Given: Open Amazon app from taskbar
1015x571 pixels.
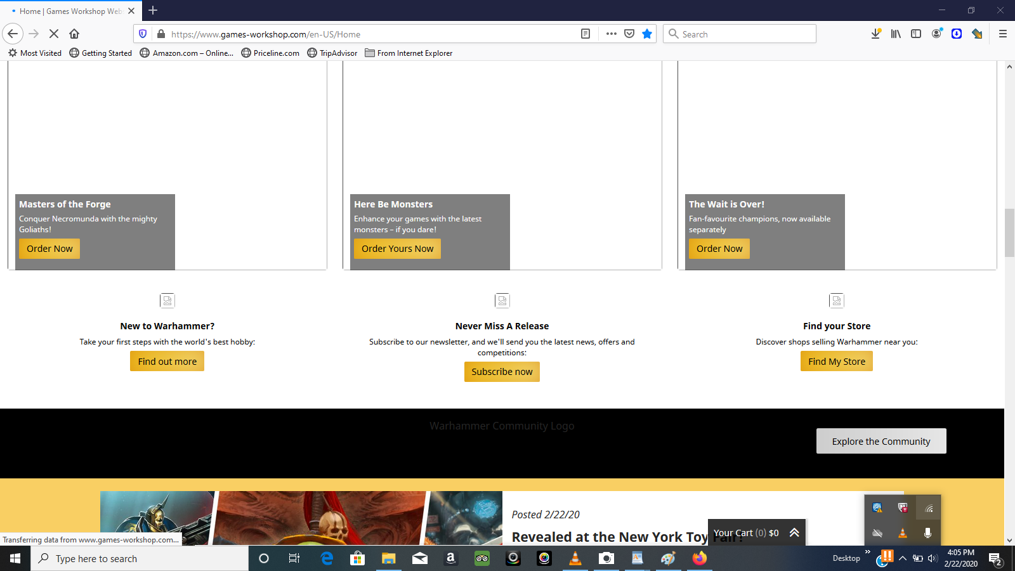Looking at the screenshot, I should point(451,558).
